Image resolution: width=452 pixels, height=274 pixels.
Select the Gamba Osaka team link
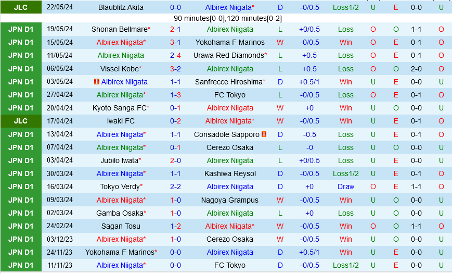coord(119,213)
